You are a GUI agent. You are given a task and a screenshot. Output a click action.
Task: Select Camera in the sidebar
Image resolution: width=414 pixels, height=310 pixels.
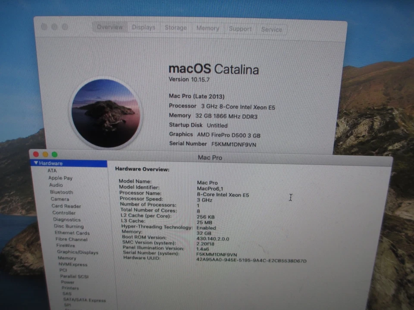60,199
